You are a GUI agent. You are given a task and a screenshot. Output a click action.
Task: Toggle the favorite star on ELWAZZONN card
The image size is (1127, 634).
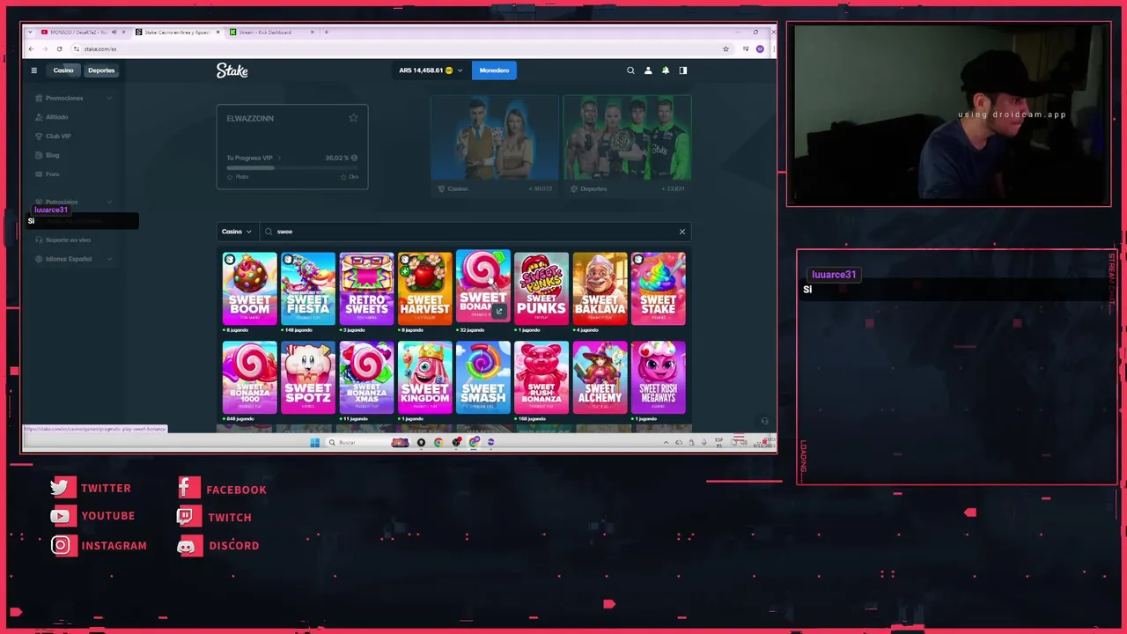(353, 118)
